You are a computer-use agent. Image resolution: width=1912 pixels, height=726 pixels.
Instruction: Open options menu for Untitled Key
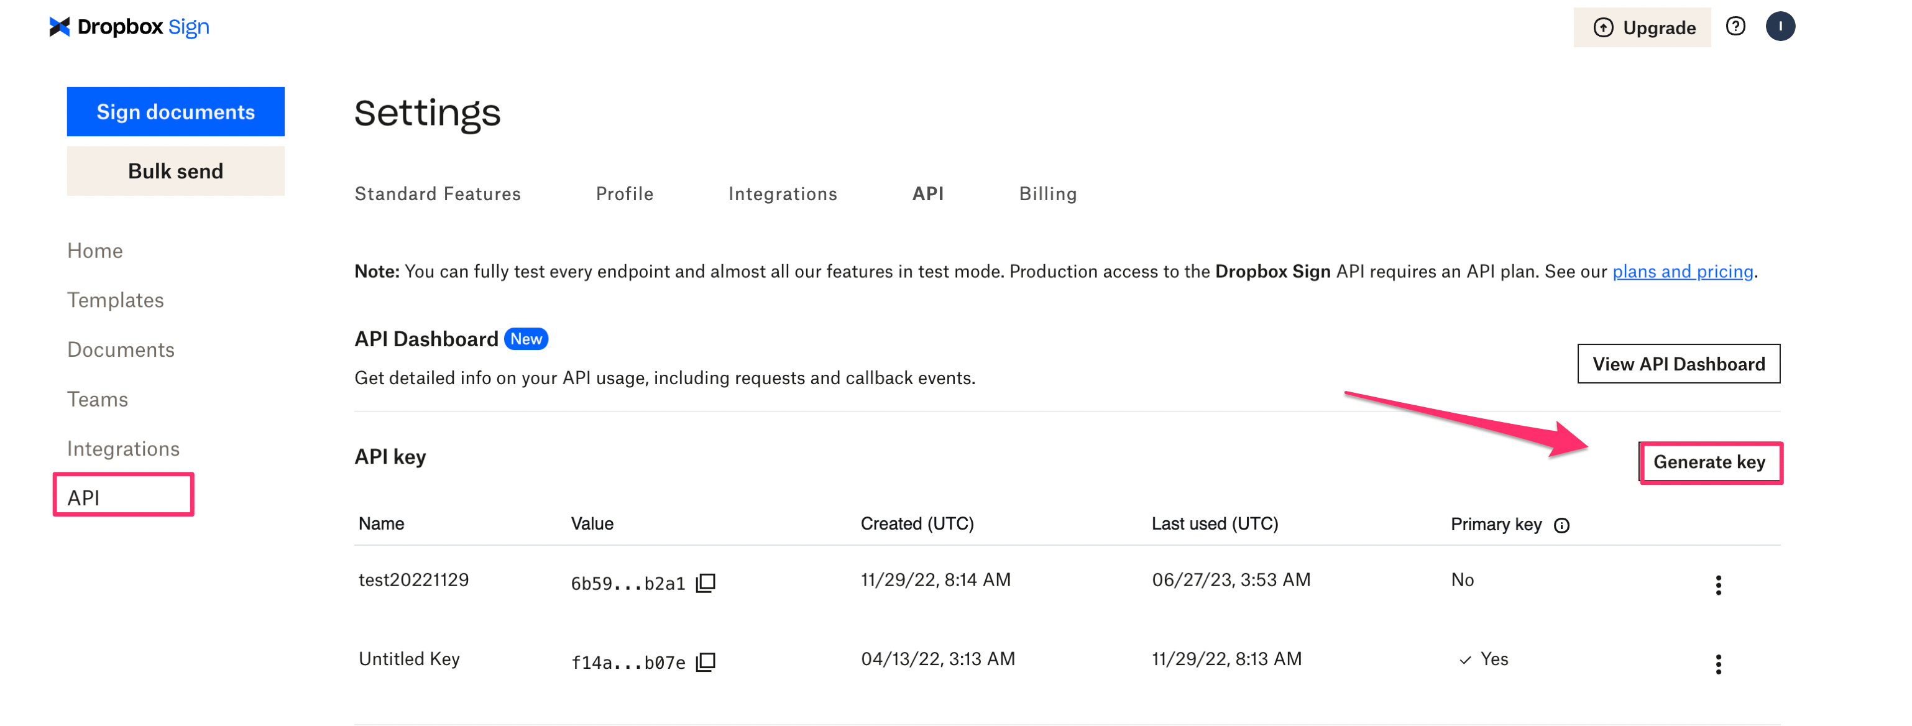[1718, 664]
